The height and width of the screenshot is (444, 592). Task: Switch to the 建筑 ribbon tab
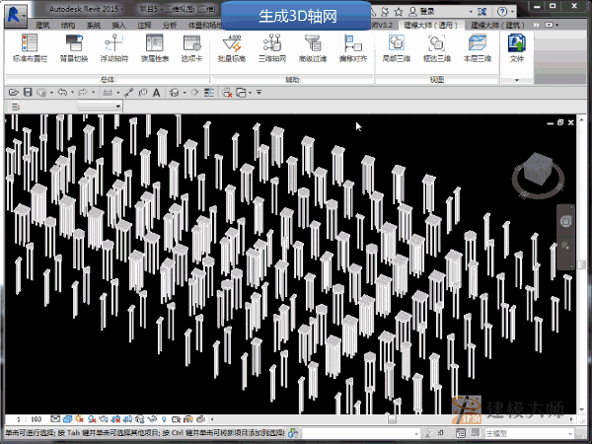(42, 26)
